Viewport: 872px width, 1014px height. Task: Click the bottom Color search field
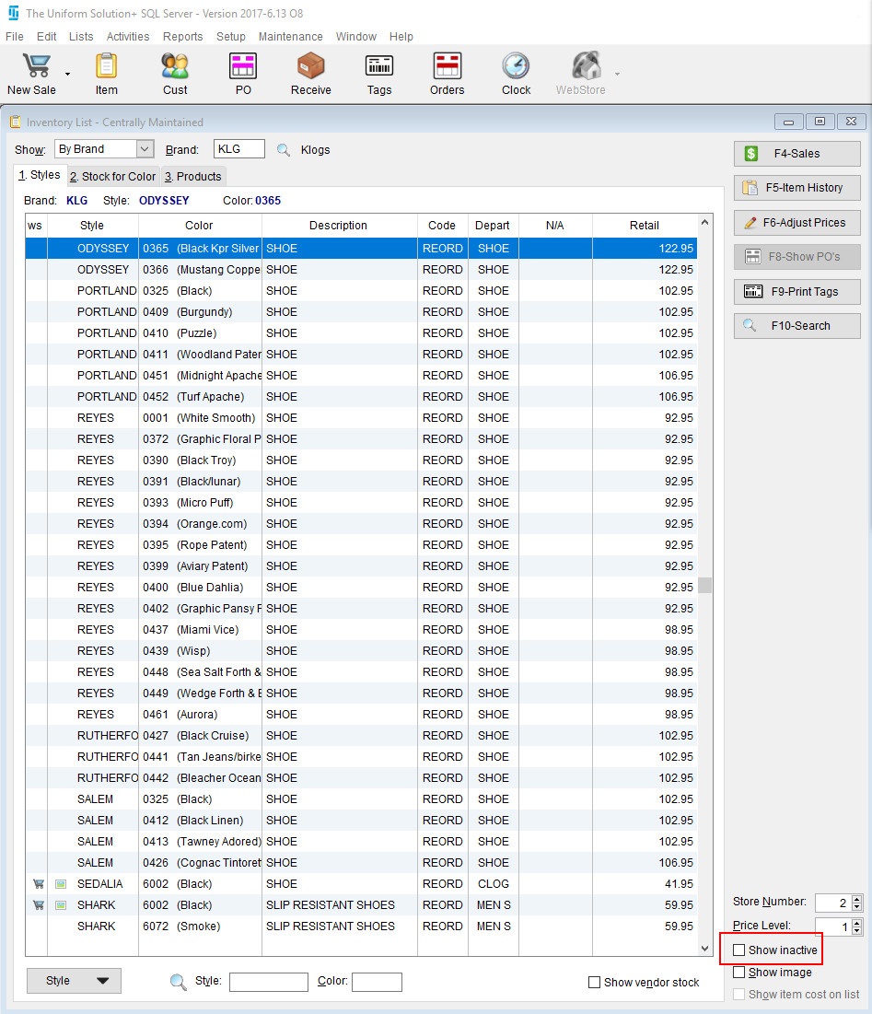click(377, 982)
